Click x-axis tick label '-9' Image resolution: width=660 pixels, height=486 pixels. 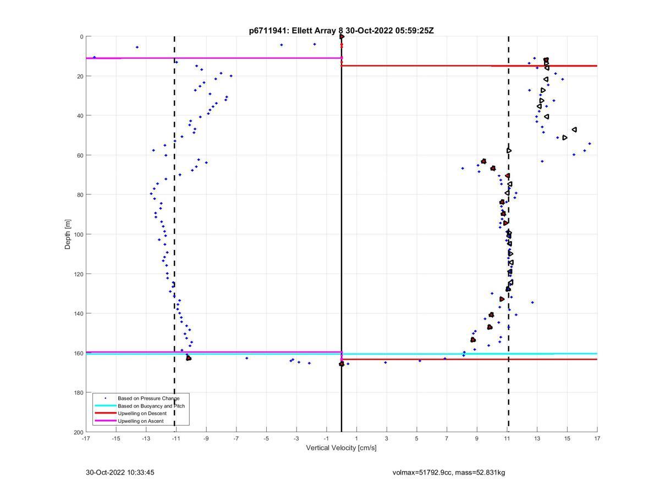[x=206, y=438]
